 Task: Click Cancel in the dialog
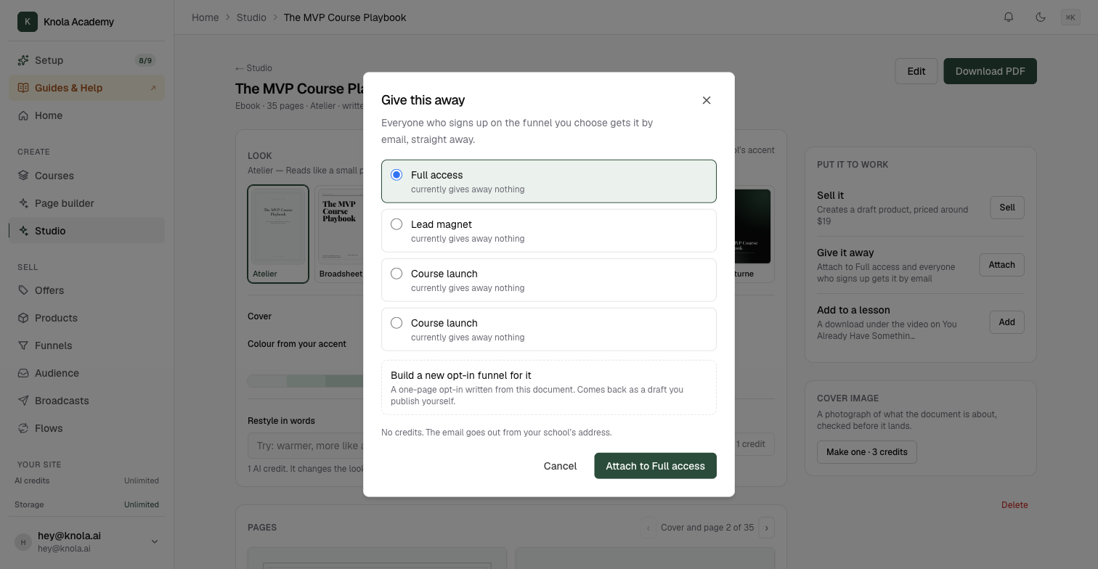[561, 466]
